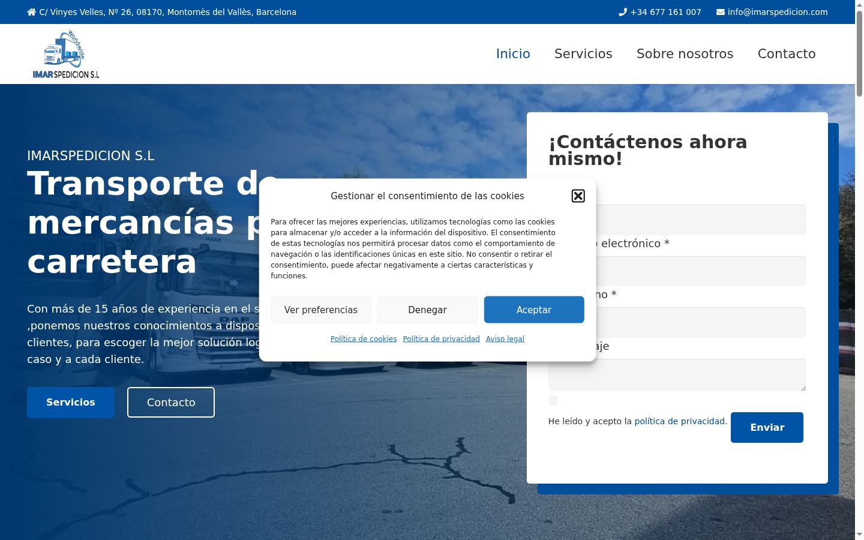
Task: Focus the name field at top of form
Action: [x=677, y=220]
